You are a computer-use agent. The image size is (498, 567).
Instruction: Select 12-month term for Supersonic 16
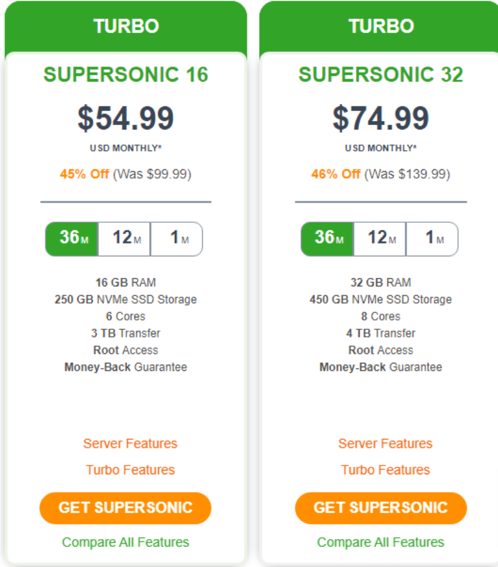(x=124, y=238)
